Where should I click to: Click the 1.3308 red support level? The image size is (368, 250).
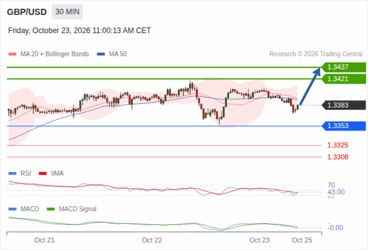337,157
